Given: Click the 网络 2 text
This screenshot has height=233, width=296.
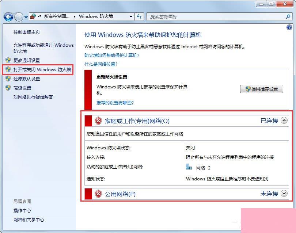Looking at the screenshot, I should pos(203,168).
